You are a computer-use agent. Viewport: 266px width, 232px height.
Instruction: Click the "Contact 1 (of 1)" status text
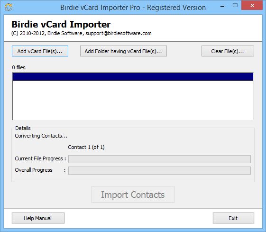pyautogui.click(x=86, y=147)
